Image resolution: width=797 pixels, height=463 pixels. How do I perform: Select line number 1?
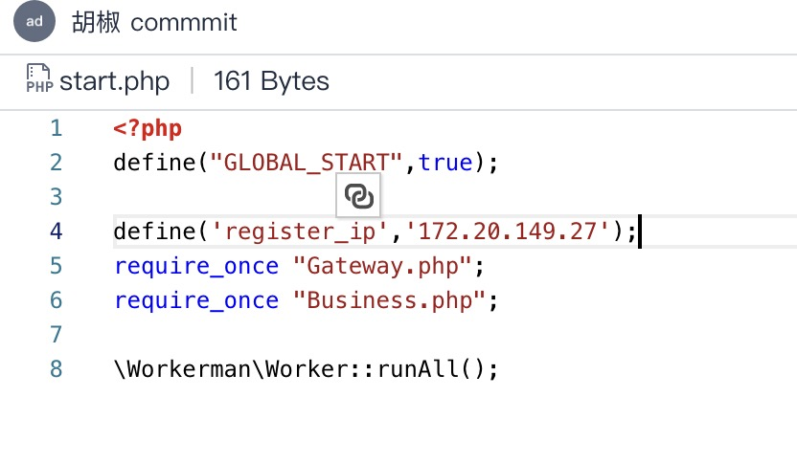56,128
